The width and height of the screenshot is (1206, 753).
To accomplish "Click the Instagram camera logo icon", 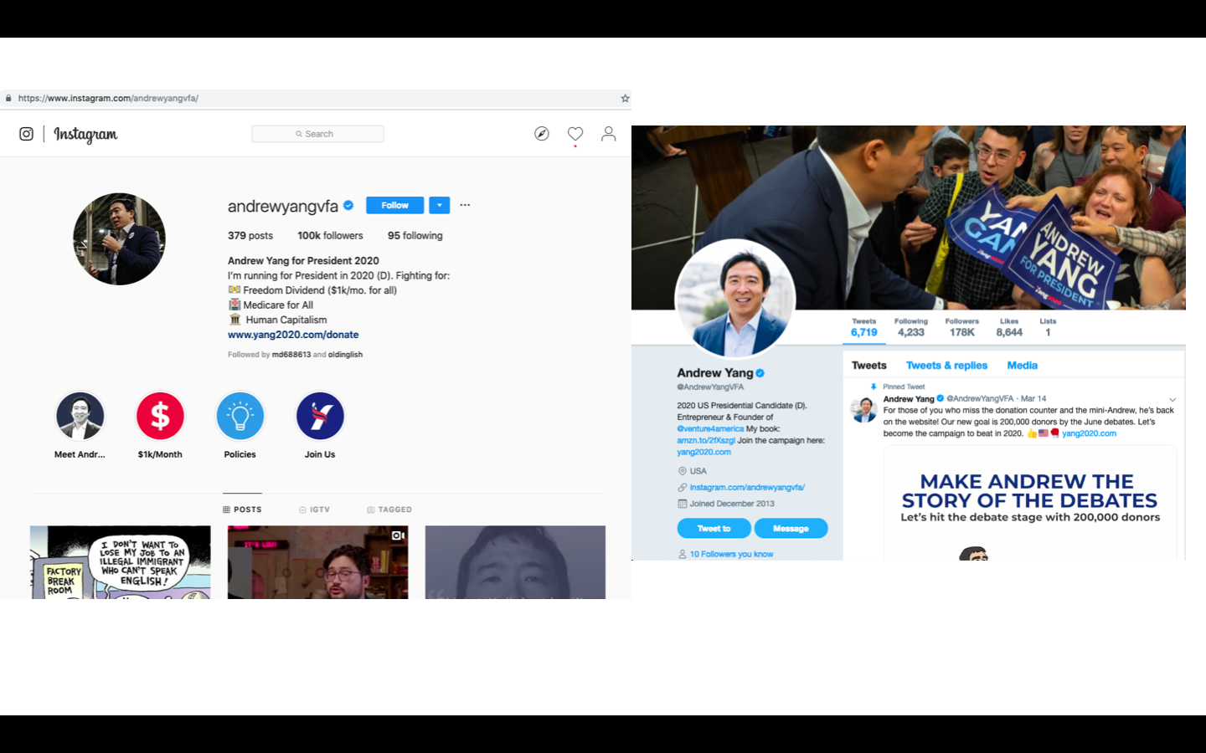I will (x=26, y=134).
